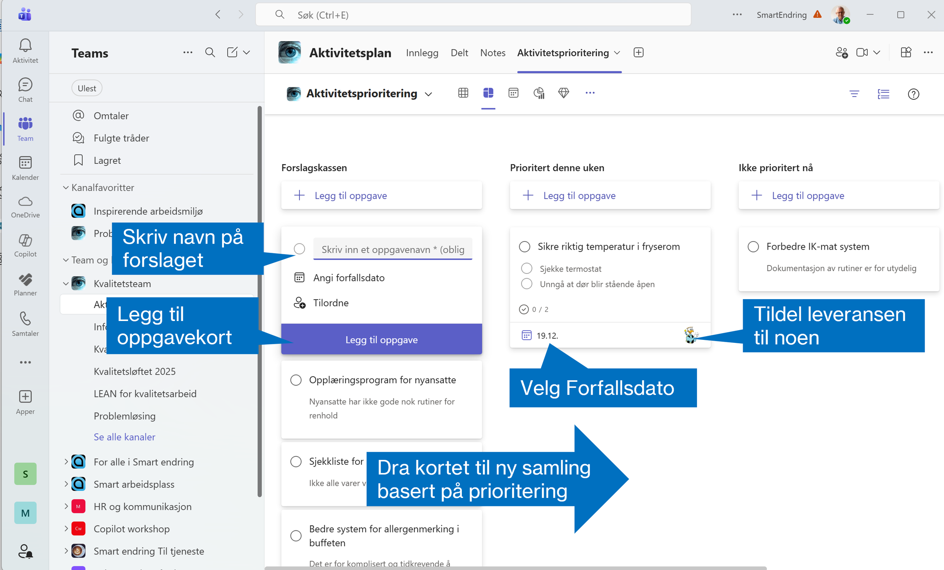
Task: Open the charts view icon
Action: pyautogui.click(x=539, y=93)
